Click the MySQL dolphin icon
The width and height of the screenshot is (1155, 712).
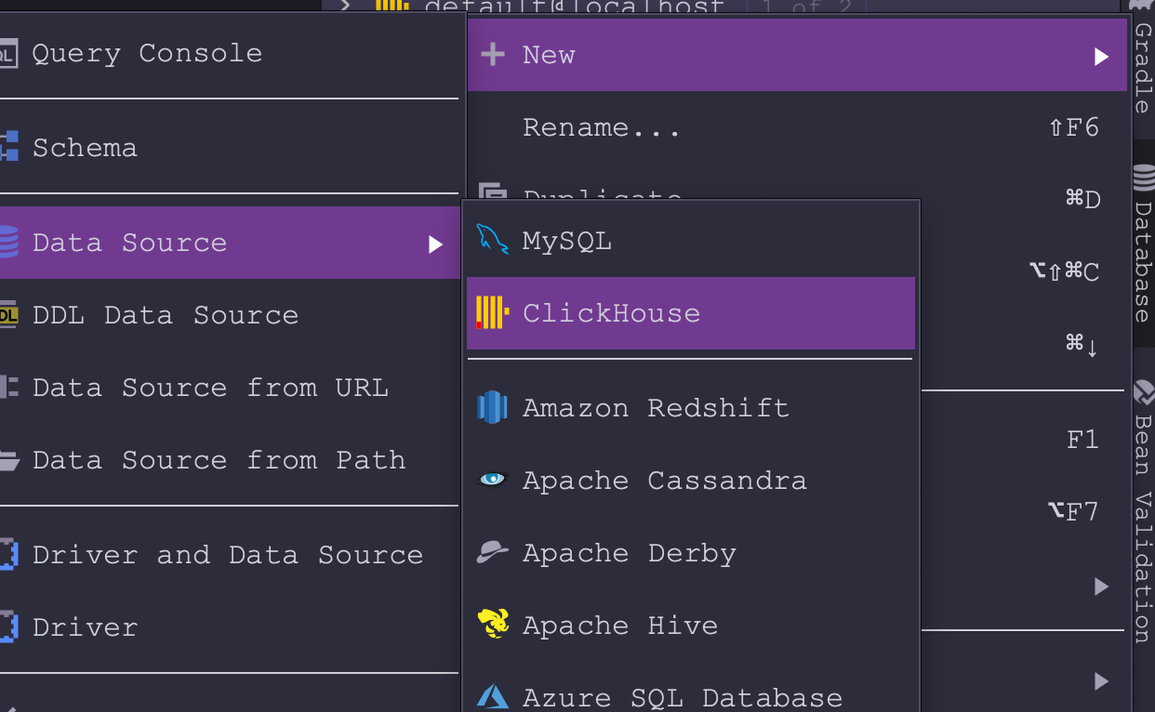pyautogui.click(x=492, y=240)
